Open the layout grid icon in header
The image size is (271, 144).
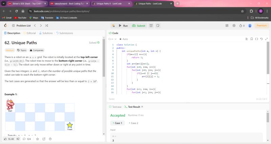(227, 25)
